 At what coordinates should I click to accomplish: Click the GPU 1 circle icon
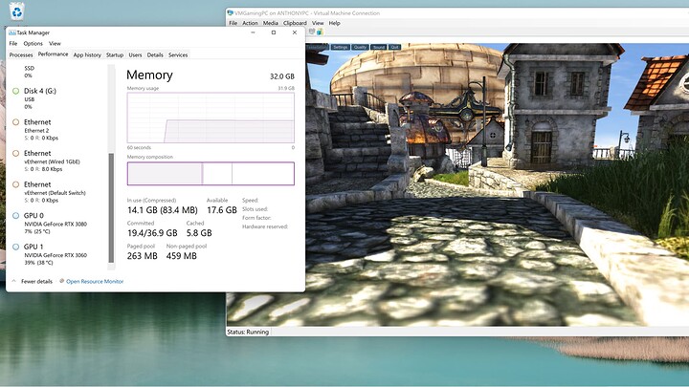coord(16,247)
